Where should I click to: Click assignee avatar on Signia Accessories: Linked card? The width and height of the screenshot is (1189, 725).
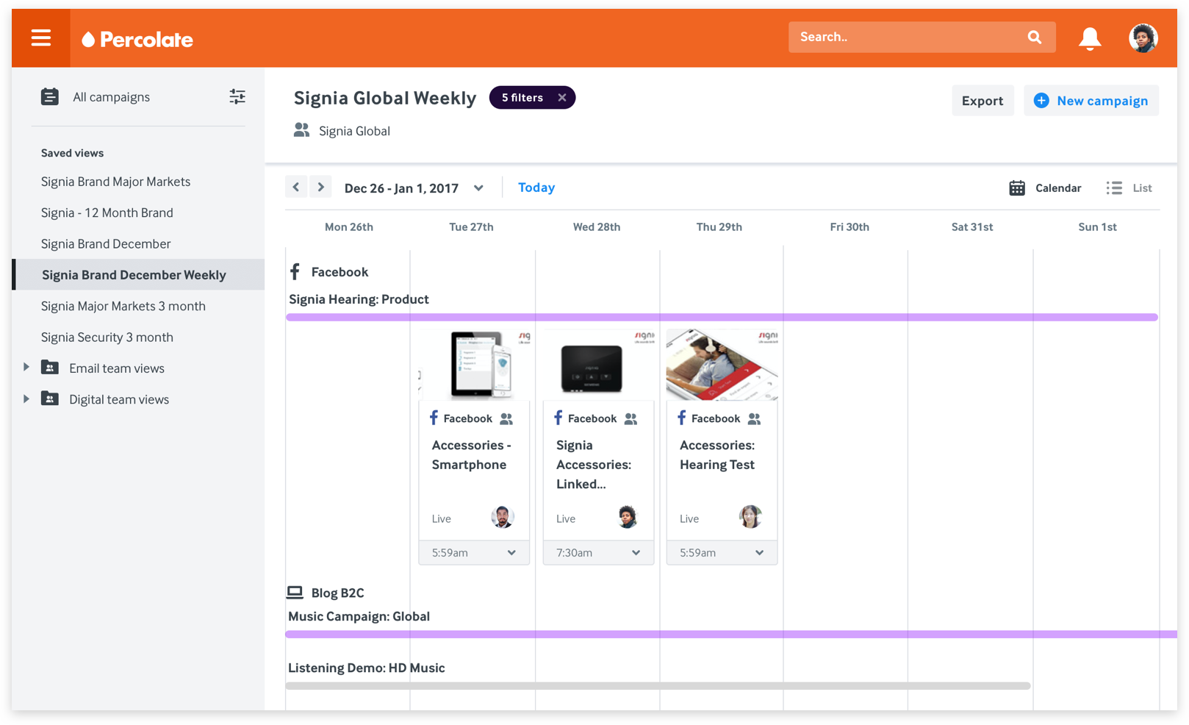tap(627, 517)
